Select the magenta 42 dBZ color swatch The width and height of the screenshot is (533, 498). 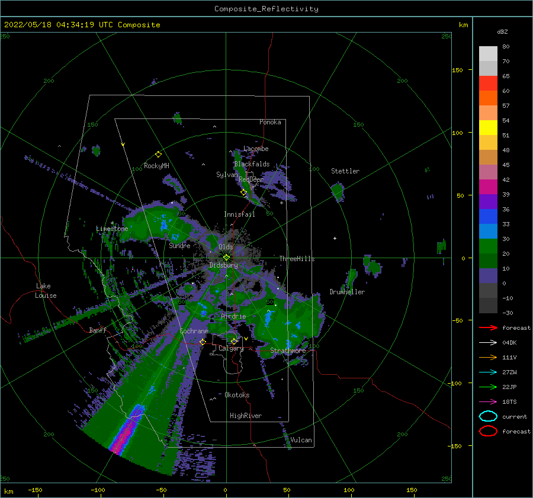488,187
